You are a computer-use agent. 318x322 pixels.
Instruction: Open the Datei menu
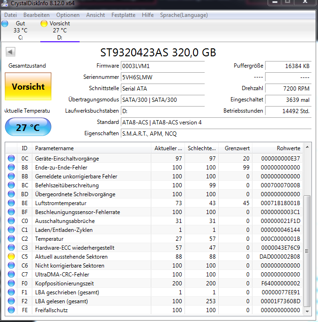(x=10, y=15)
